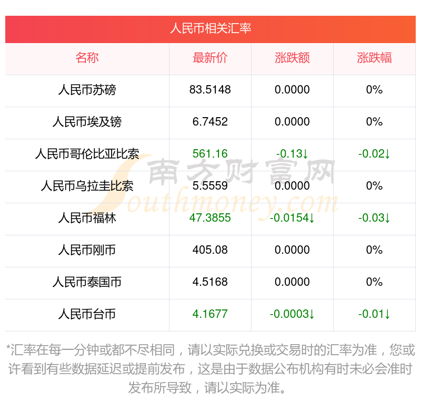Click the change value -0.0003↓
Image resolution: width=421 pixels, height=404 pixels.
[292, 314]
